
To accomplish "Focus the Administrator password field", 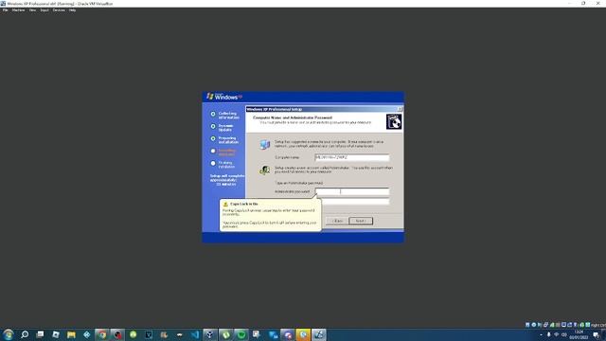I will tap(351, 191).
